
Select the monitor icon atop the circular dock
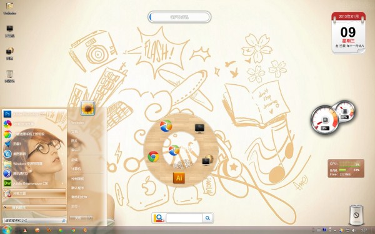(199, 128)
